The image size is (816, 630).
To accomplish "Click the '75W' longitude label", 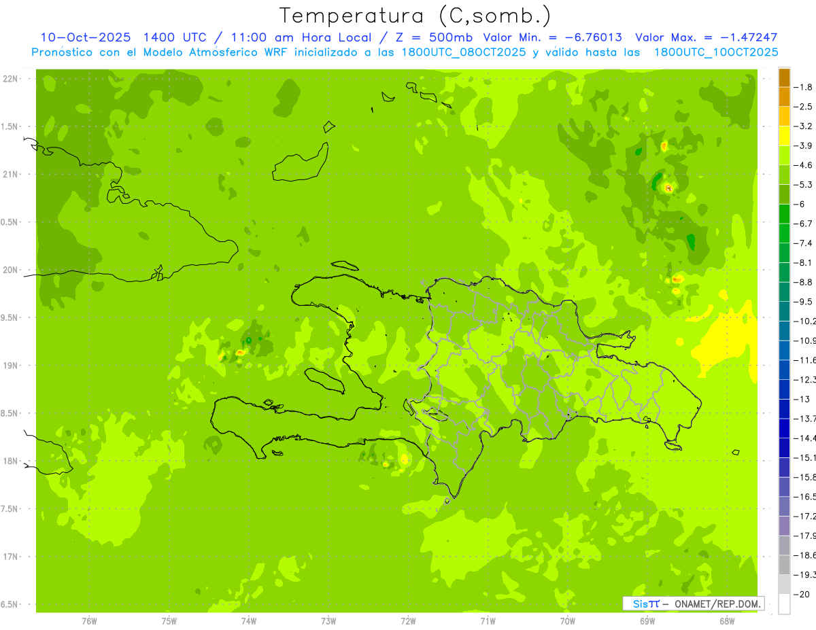I will 169,621.
